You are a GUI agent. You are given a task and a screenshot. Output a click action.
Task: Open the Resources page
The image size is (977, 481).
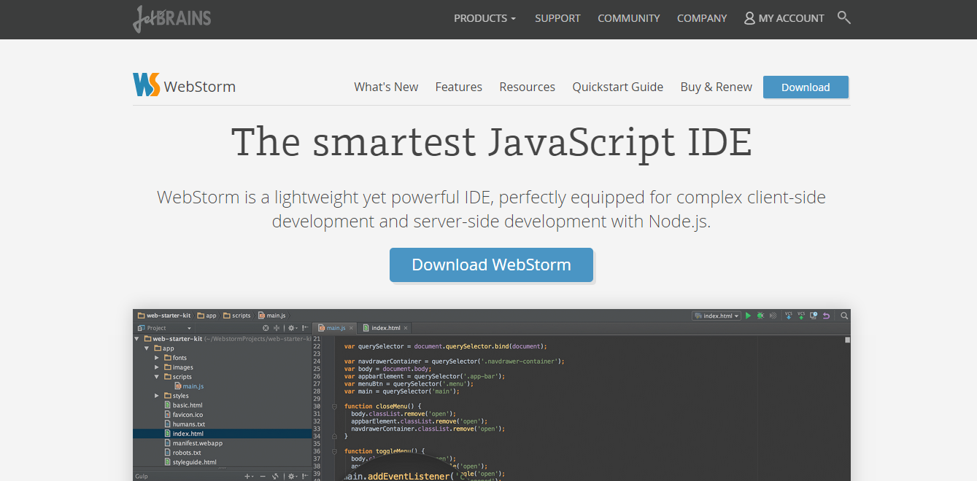pos(528,87)
